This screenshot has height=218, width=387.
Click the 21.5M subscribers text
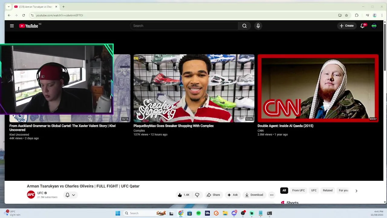click(x=47, y=197)
